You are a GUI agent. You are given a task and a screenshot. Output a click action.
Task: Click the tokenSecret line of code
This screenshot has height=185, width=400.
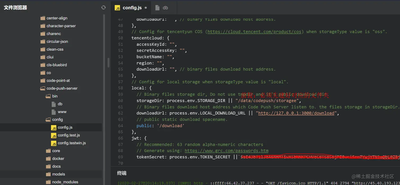click(x=268, y=157)
